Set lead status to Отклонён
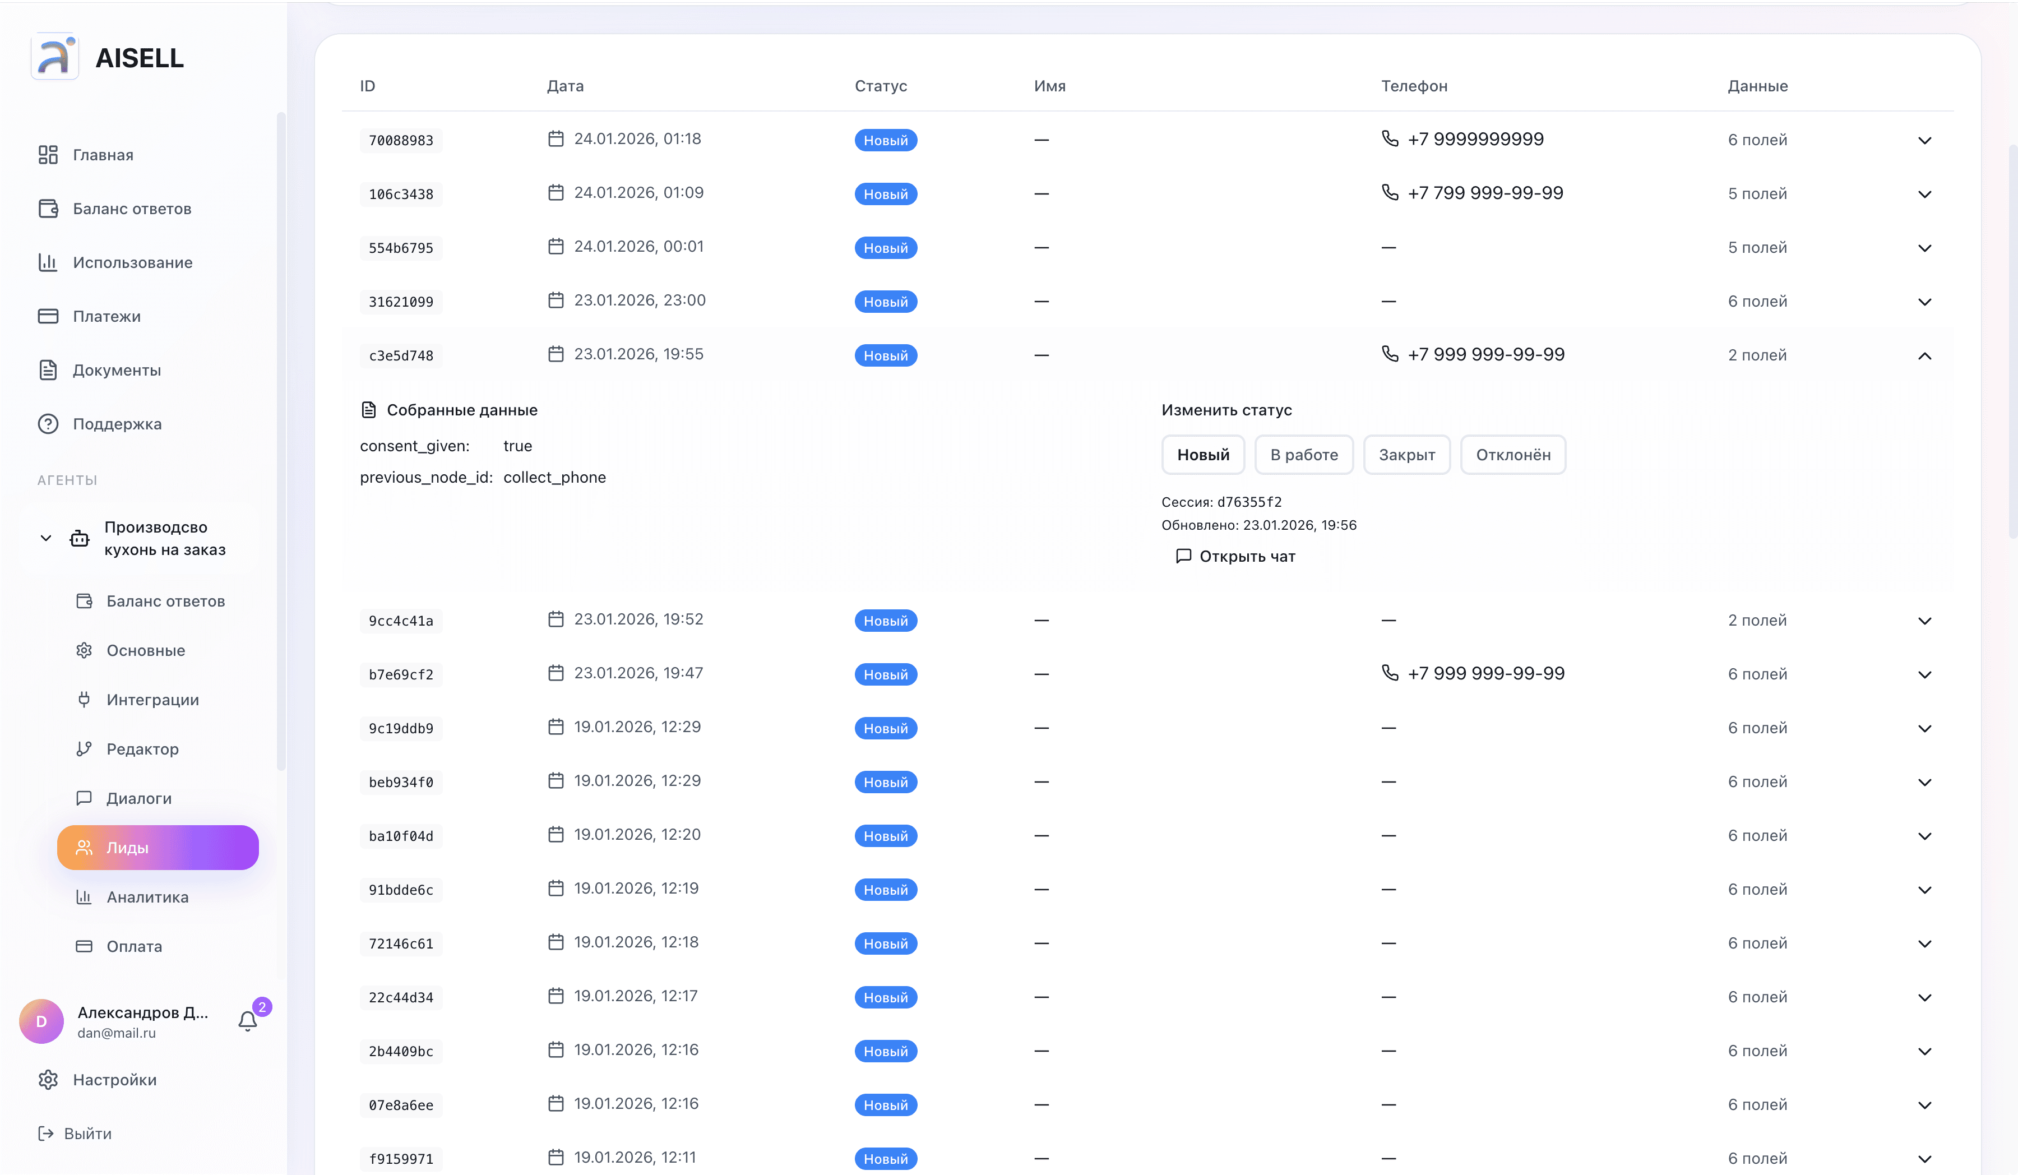The width and height of the screenshot is (2018, 1175). point(1513,455)
